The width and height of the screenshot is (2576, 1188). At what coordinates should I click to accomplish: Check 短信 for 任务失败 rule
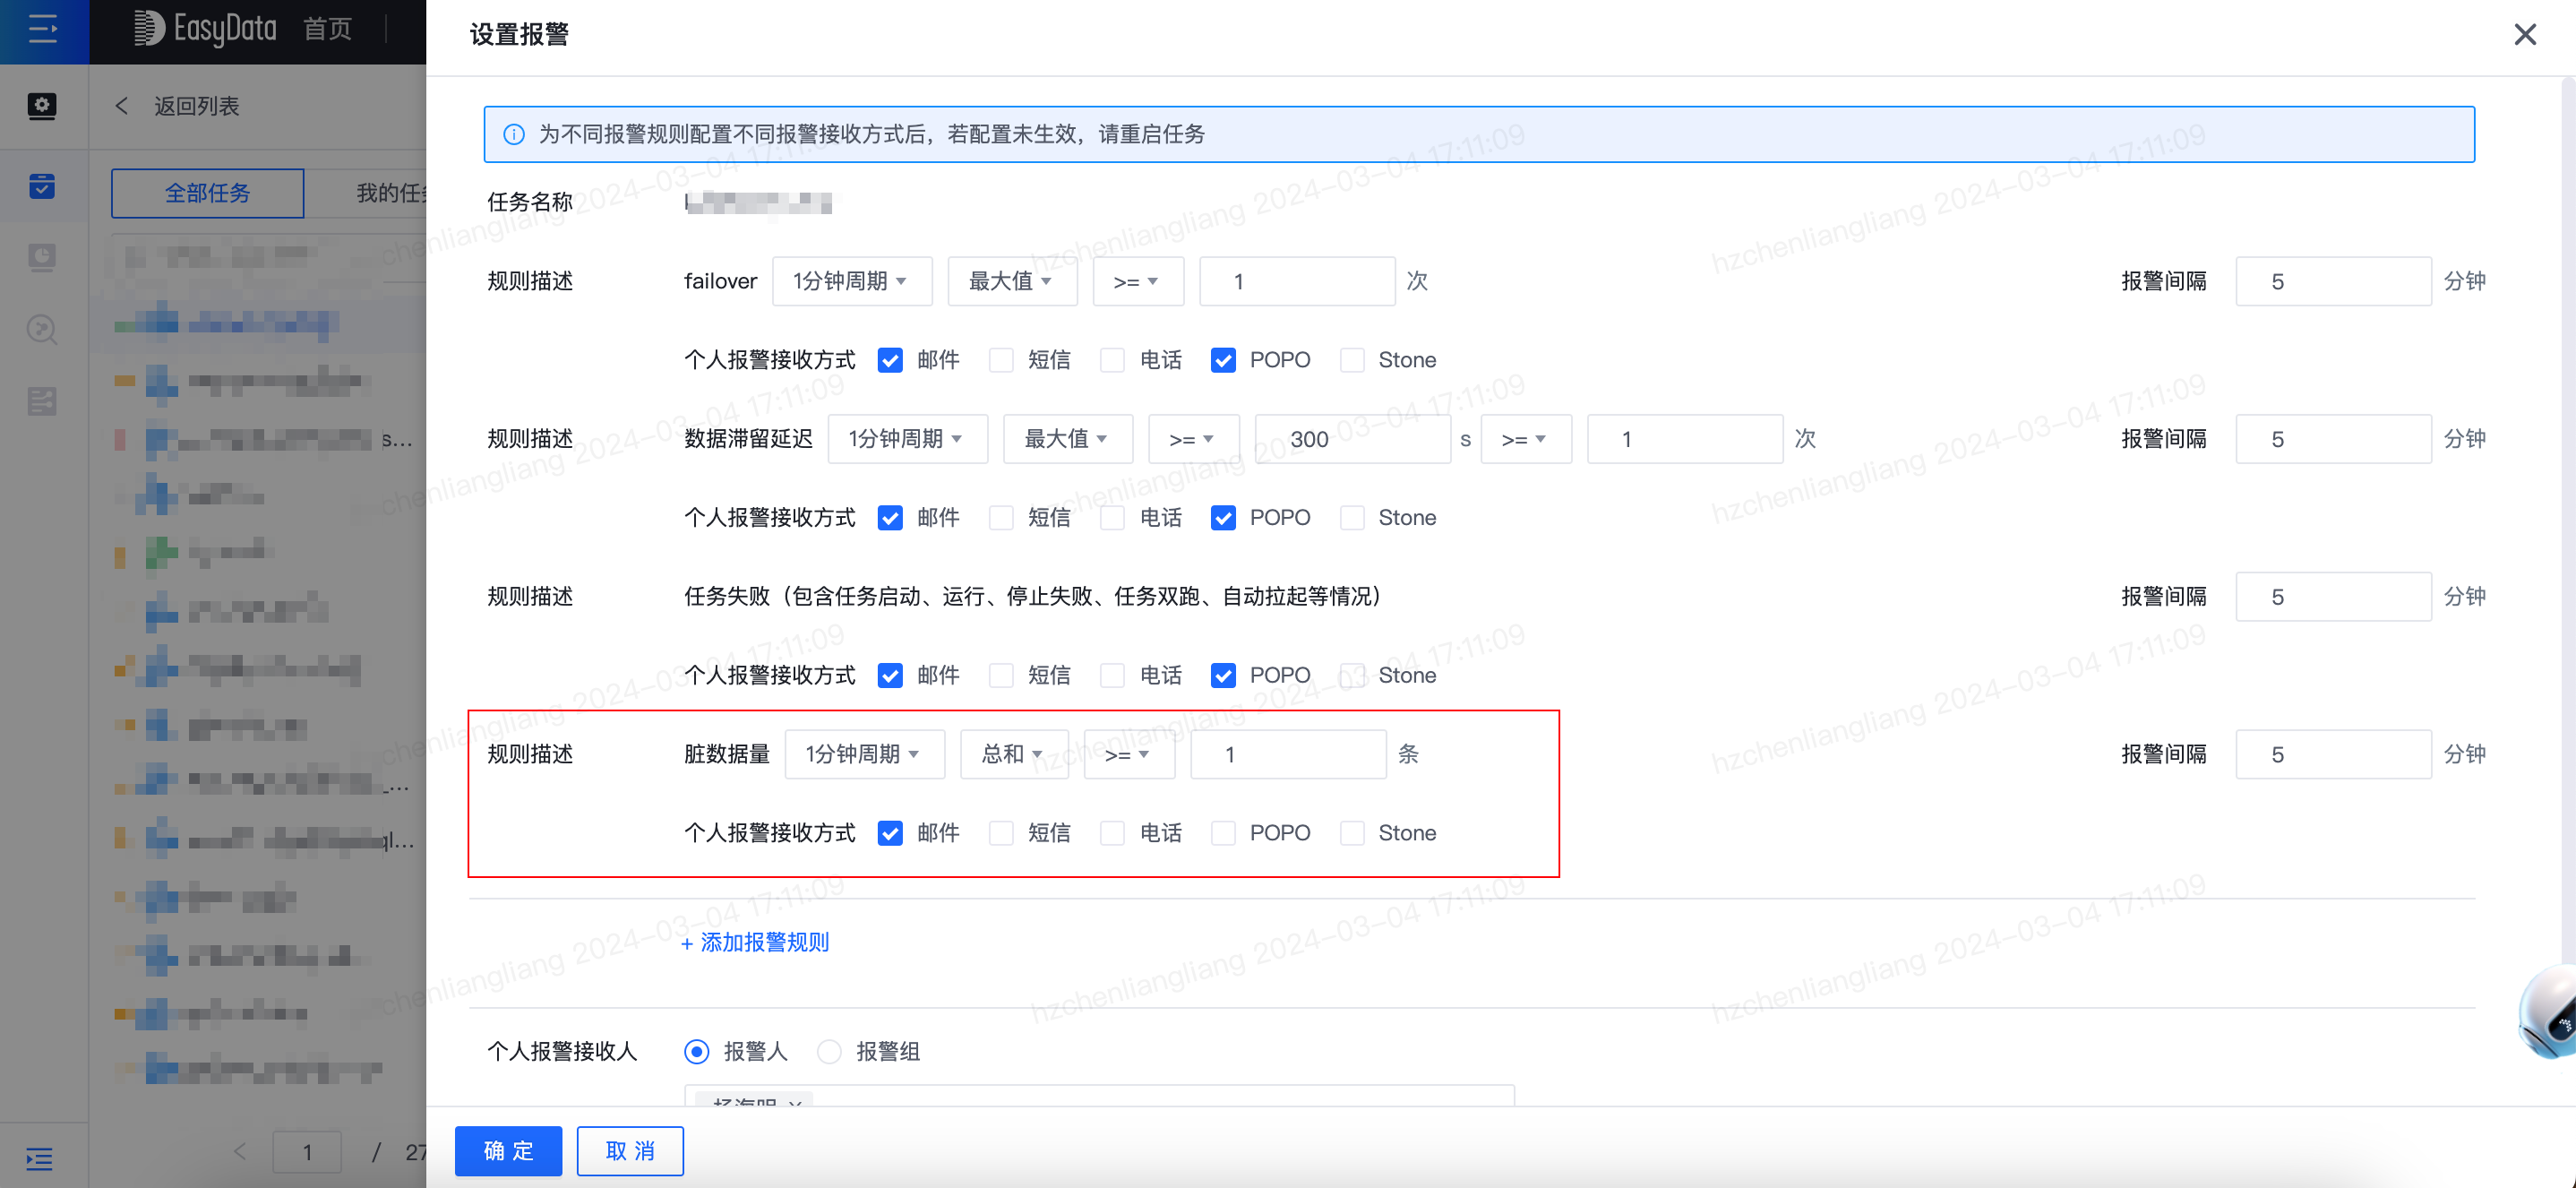tap(1001, 677)
